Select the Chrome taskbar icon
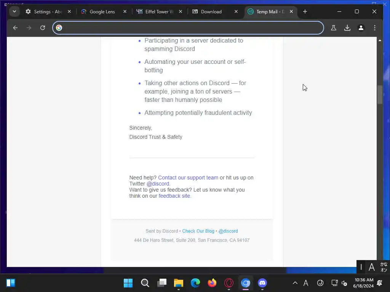The width and height of the screenshot is (390, 292). (x=246, y=283)
